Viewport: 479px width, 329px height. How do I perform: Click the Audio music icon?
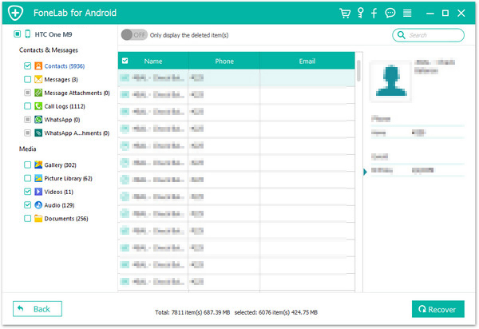(38, 205)
